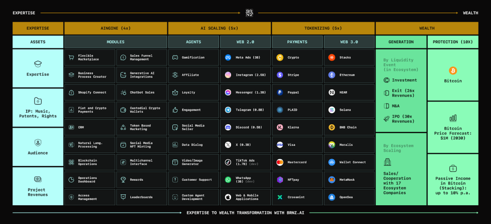The width and height of the screenshot is (491, 224).
Task: Select the PAYMENTS sub-header
Action: (297, 42)
